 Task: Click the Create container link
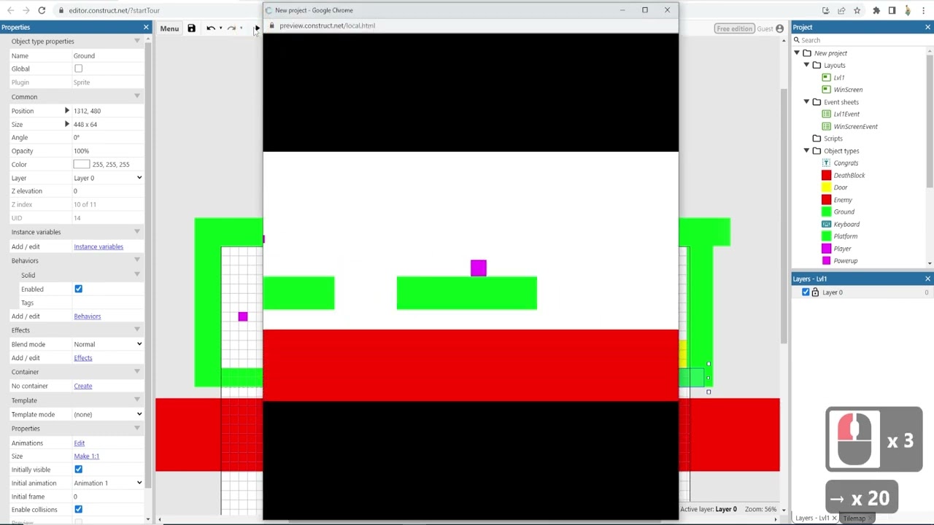(x=82, y=386)
